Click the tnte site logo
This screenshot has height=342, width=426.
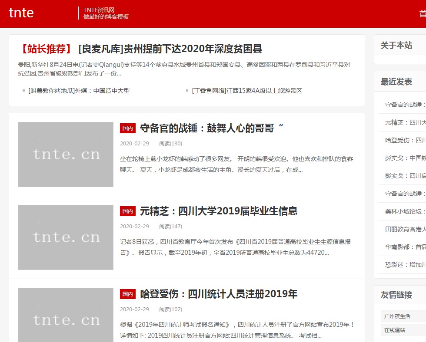pyautogui.click(x=21, y=13)
